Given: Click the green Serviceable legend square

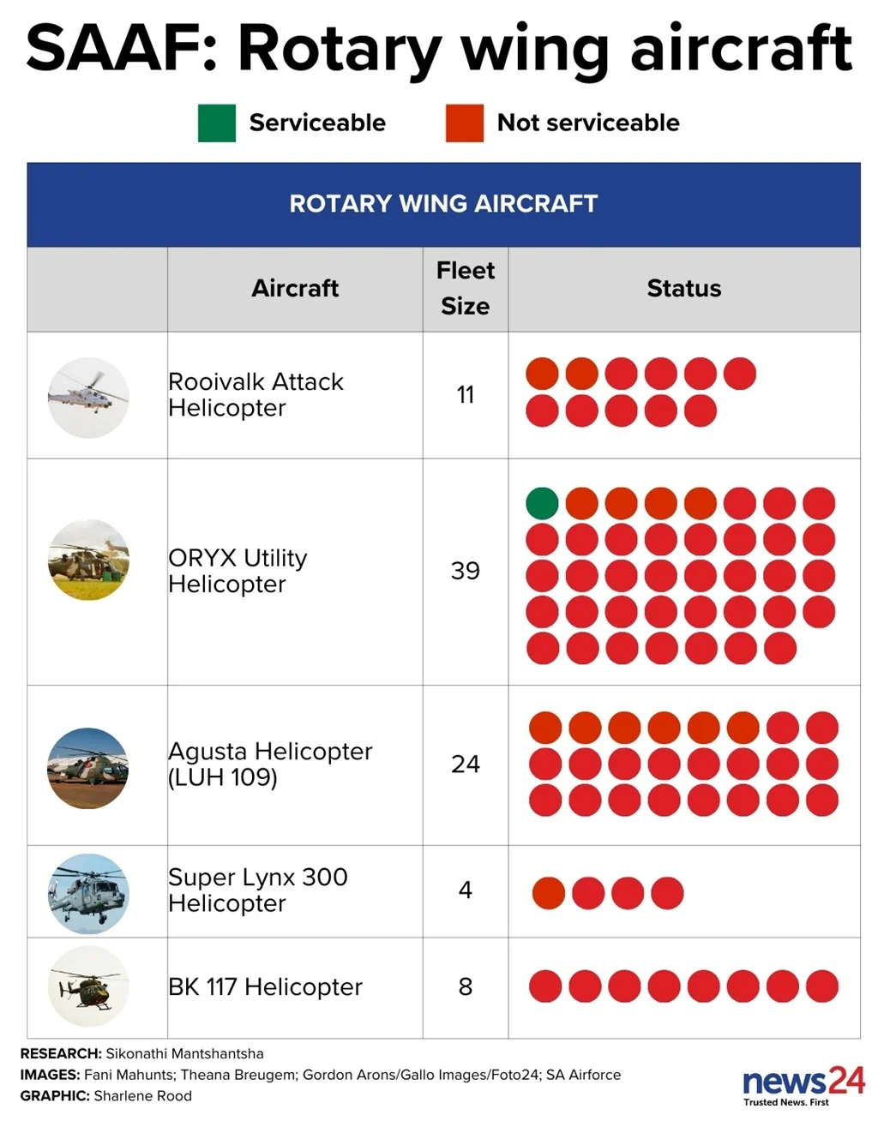Looking at the screenshot, I should [217, 123].
